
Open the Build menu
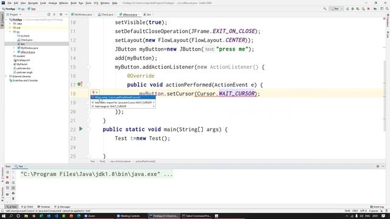[x=73, y=3]
